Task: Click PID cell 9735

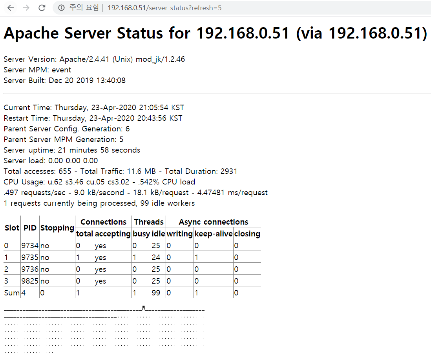Action: click(30, 257)
